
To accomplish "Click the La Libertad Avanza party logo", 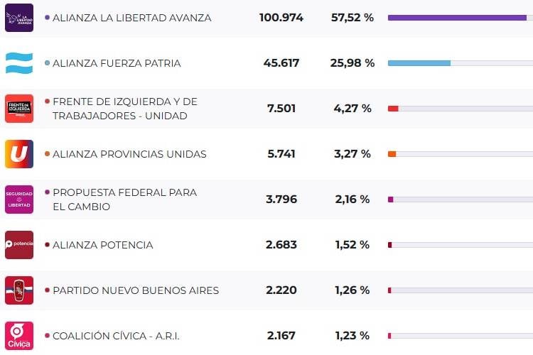I will (19, 18).
